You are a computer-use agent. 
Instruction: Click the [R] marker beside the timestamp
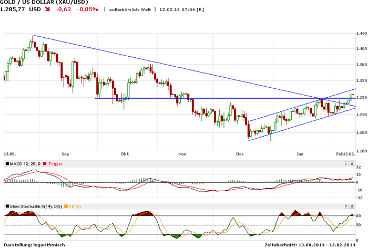point(200,9)
